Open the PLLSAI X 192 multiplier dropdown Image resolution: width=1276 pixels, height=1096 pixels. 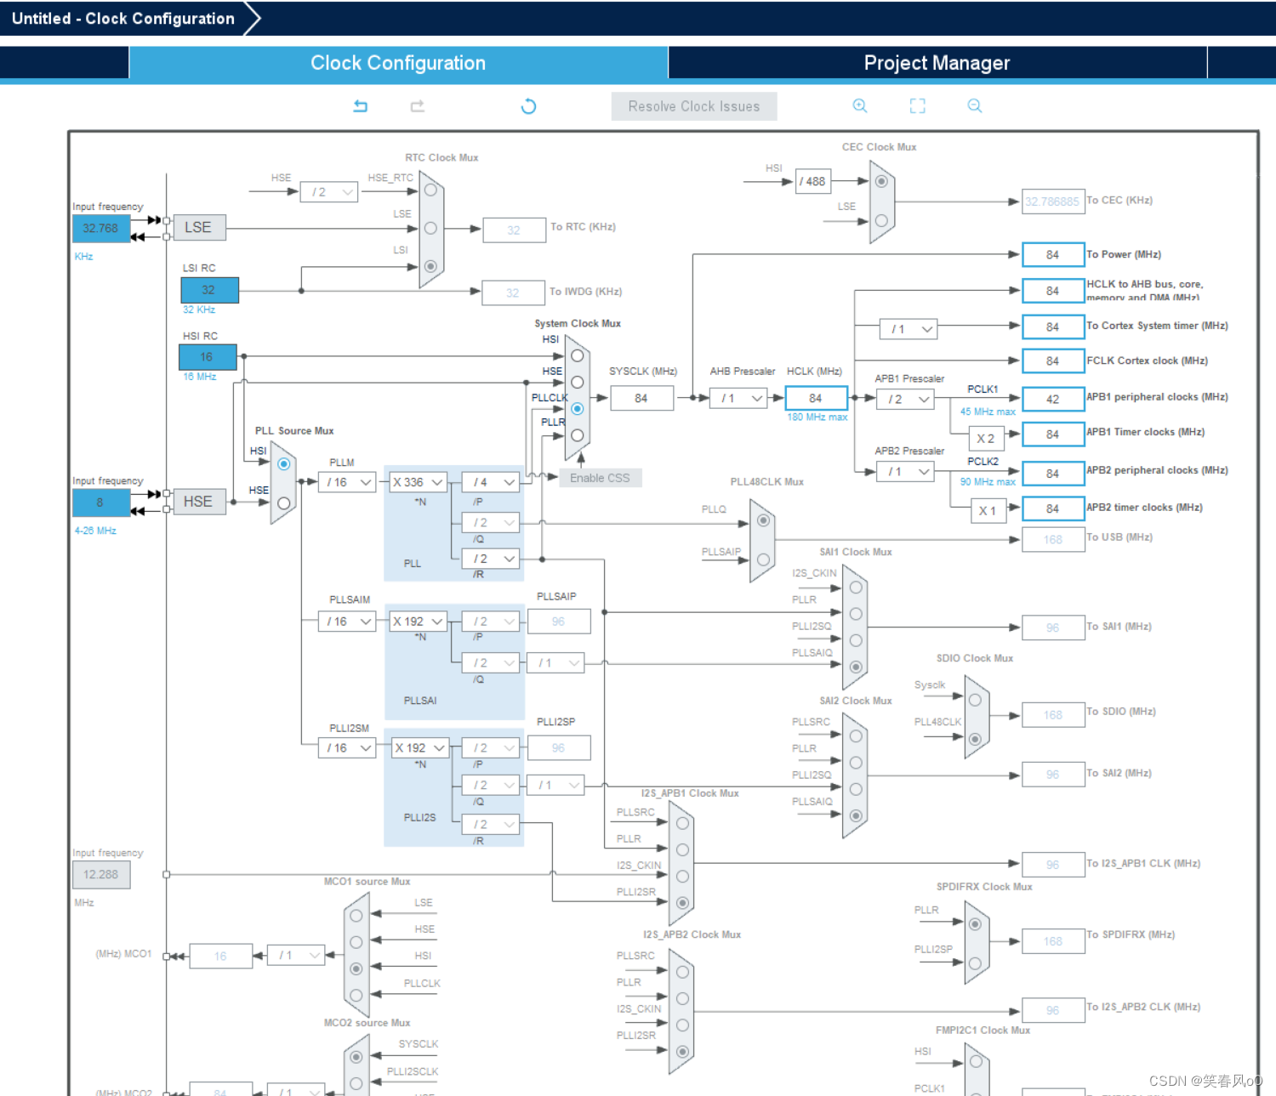[x=418, y=622]
